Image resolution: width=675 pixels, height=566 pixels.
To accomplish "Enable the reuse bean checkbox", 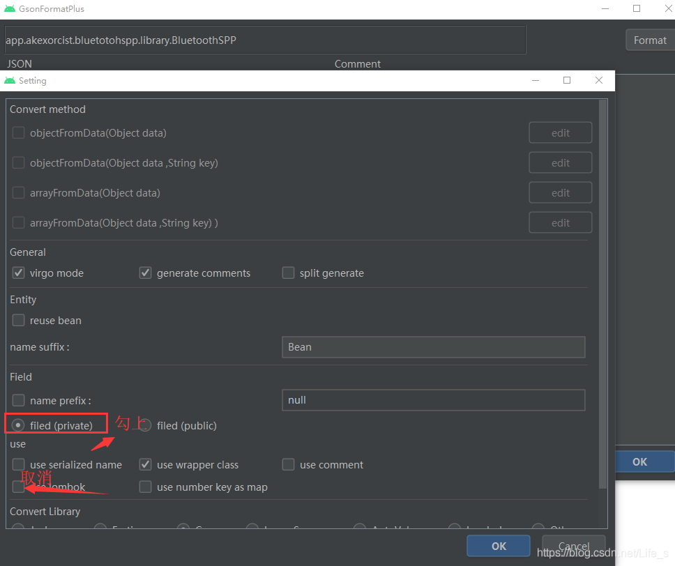I will pyautogui.click(x=18, y=321).
